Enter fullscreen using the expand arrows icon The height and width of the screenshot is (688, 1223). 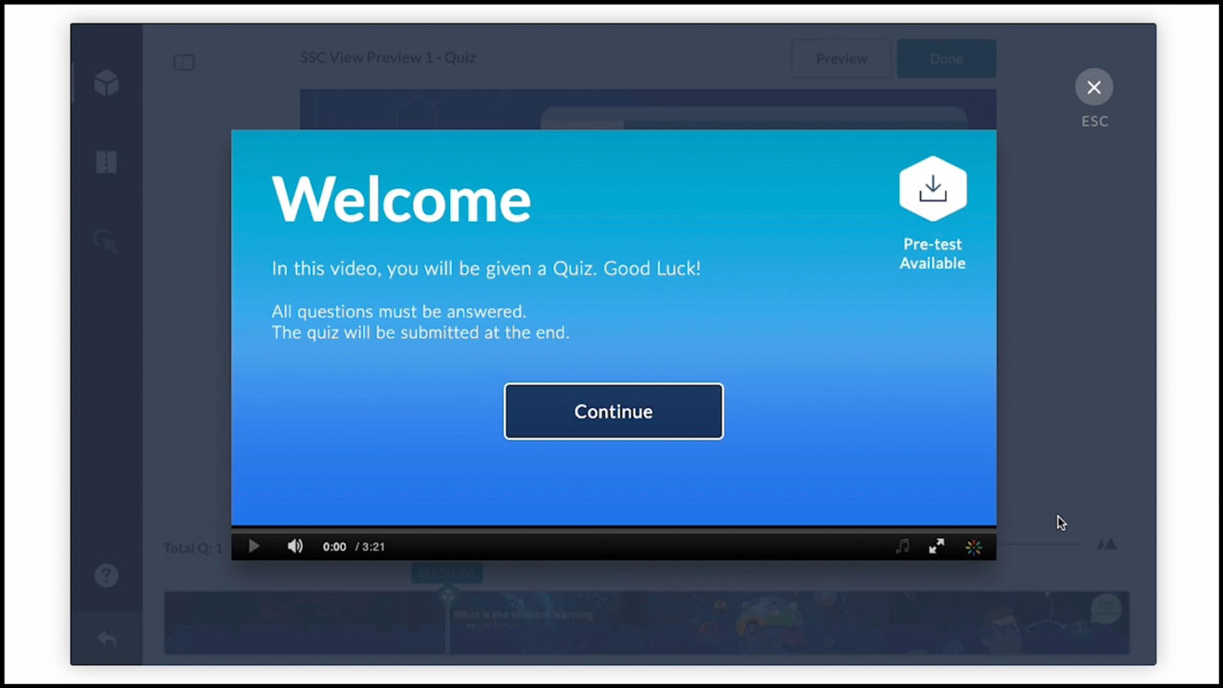(936, 547)
